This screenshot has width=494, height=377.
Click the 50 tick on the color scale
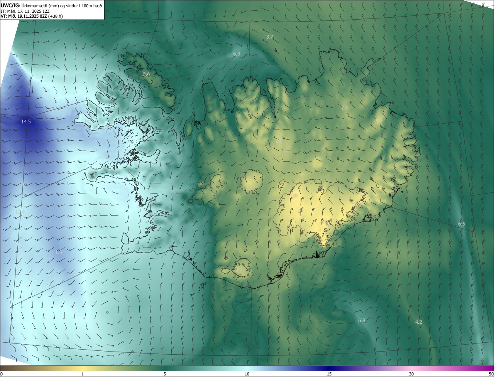[491, 374]
